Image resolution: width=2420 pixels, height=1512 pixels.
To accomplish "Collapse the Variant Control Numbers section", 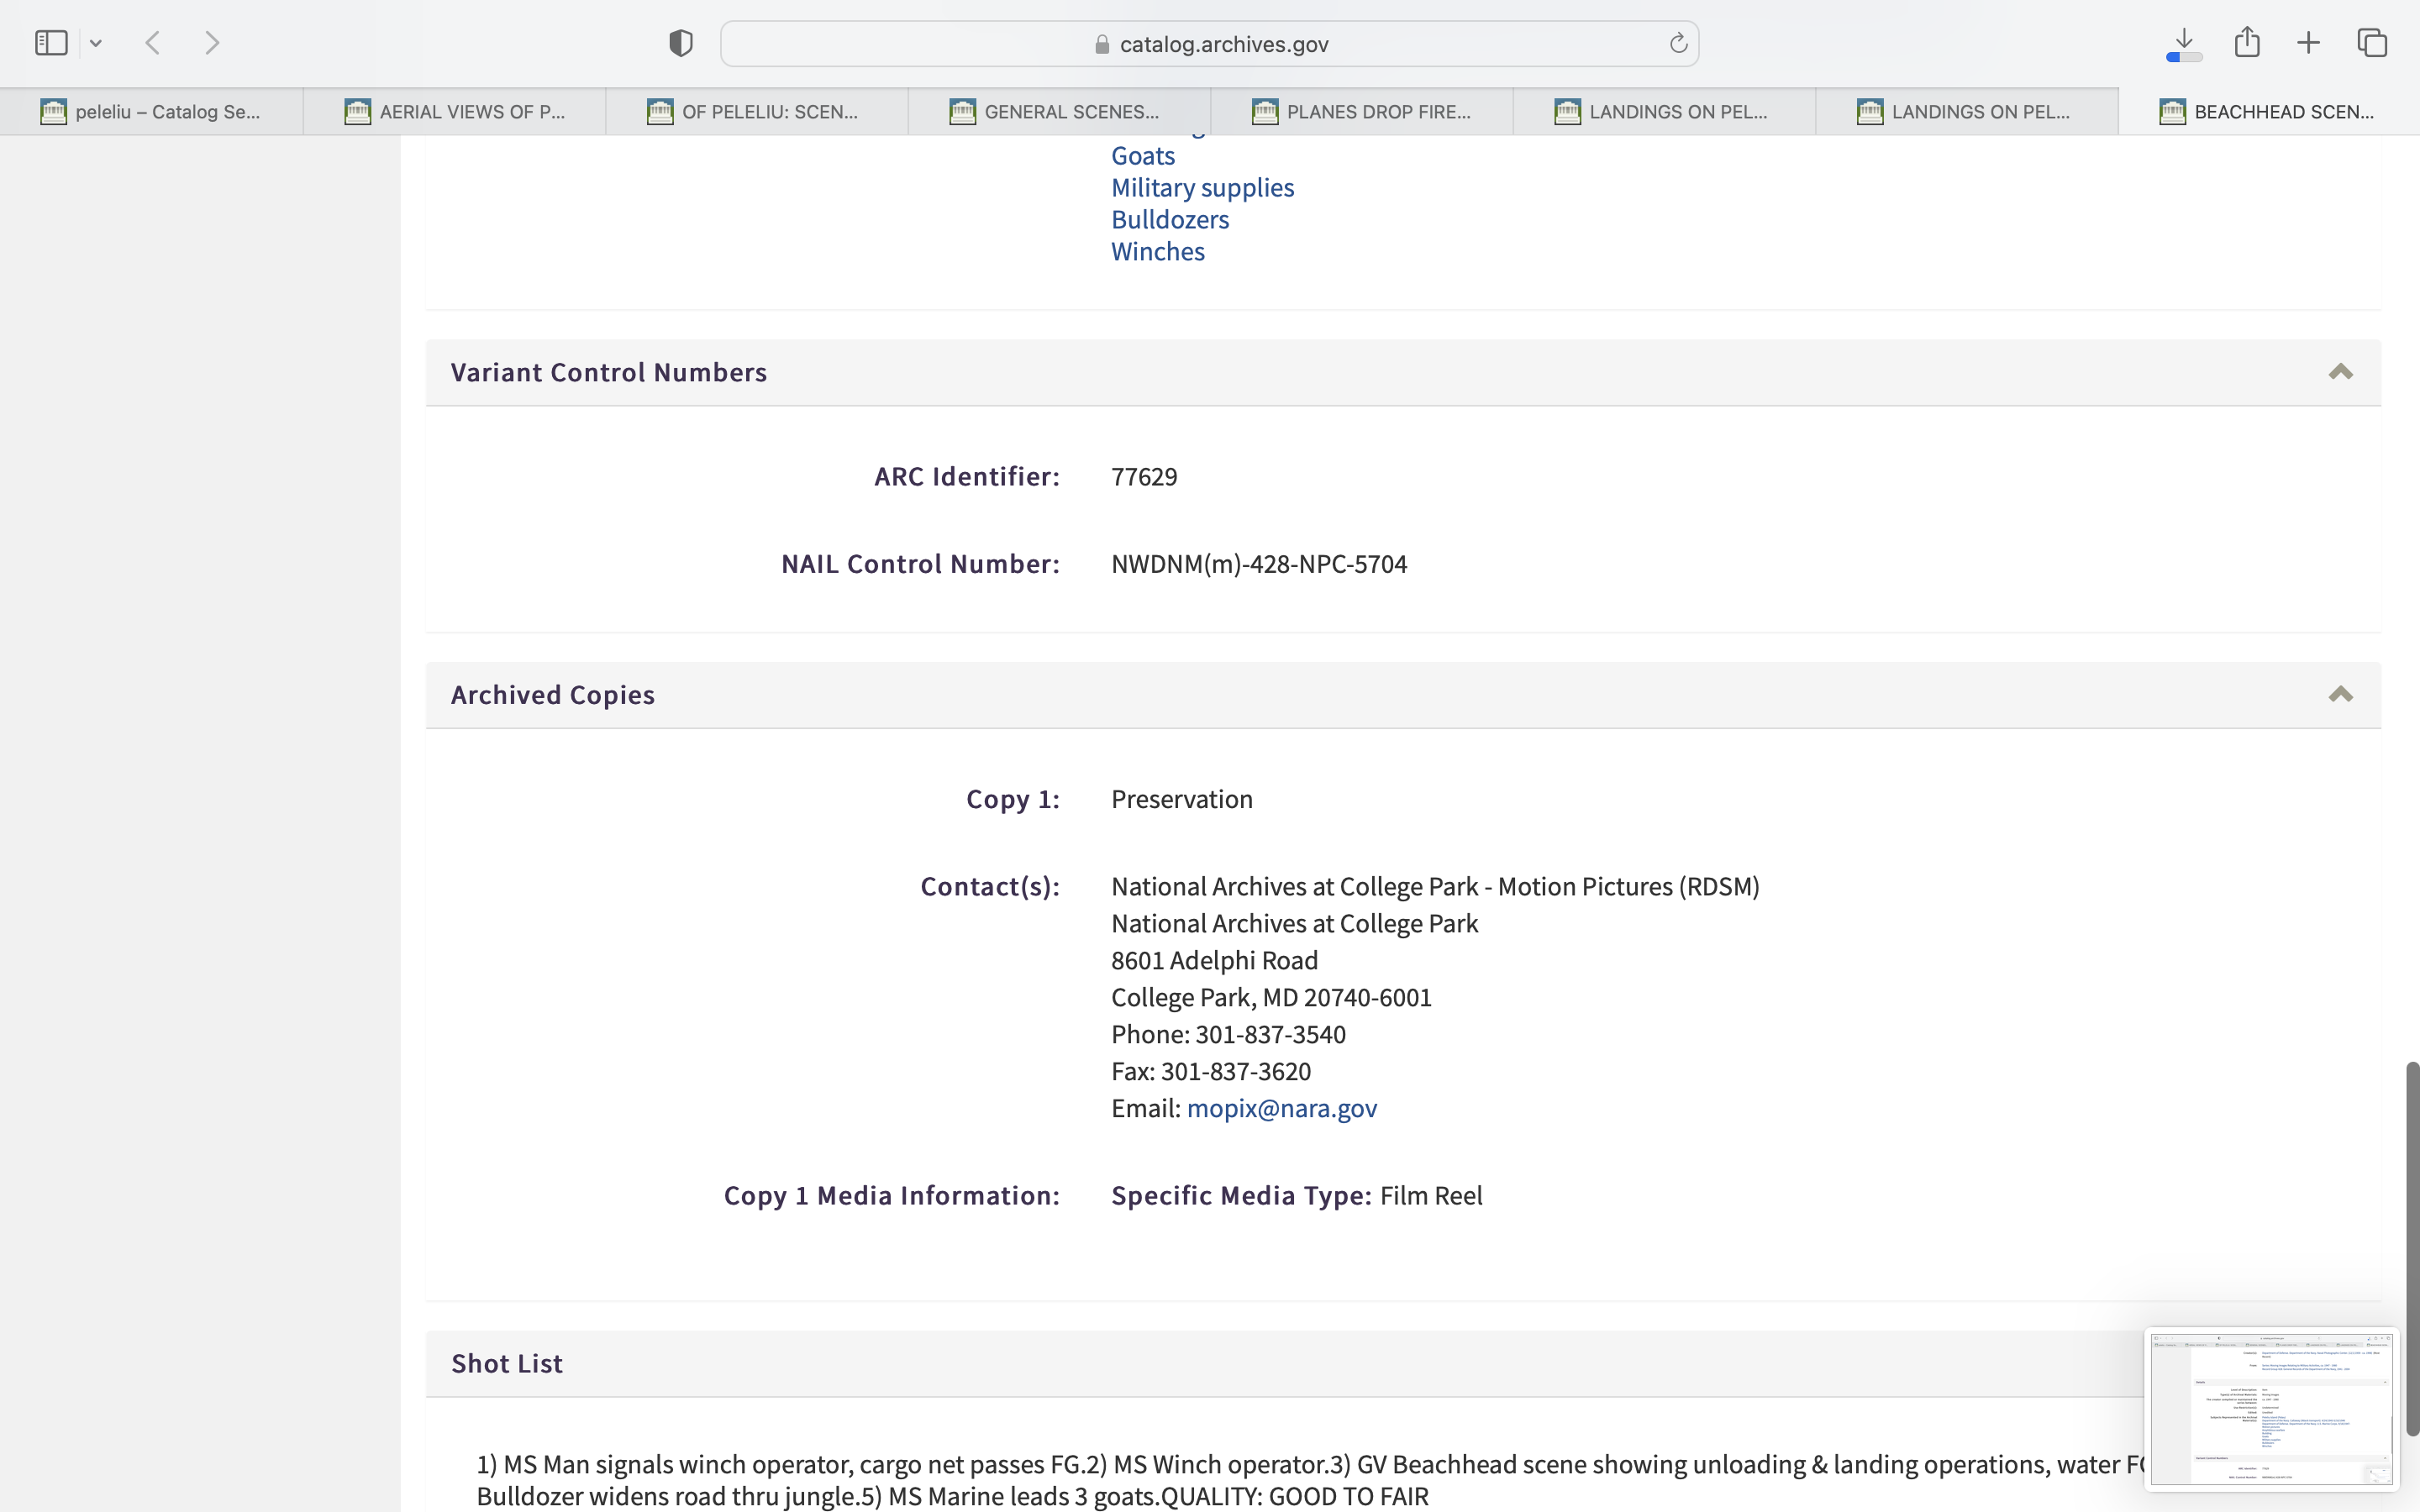I will pyautogui.click(x=2340, y=372).
